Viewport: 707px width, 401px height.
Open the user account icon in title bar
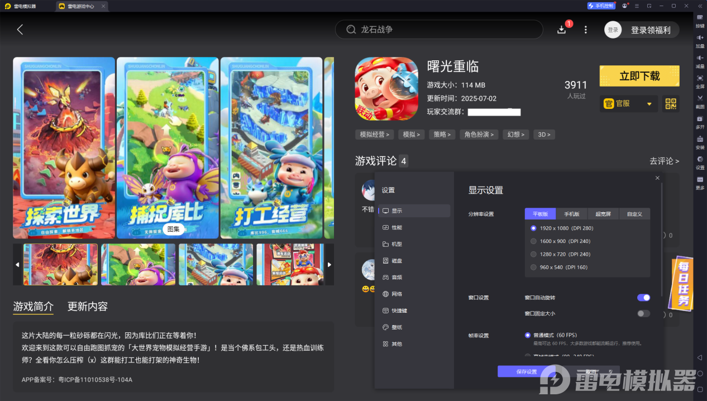coord(625,6)
